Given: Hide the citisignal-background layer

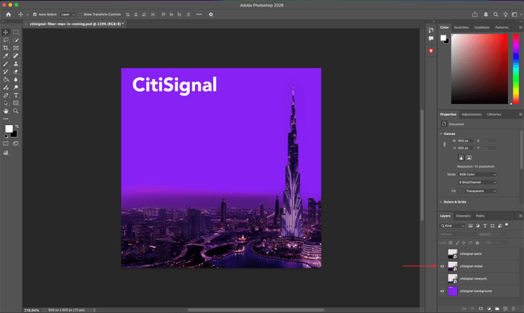Looking at the screenshot, I should point(442,291).
